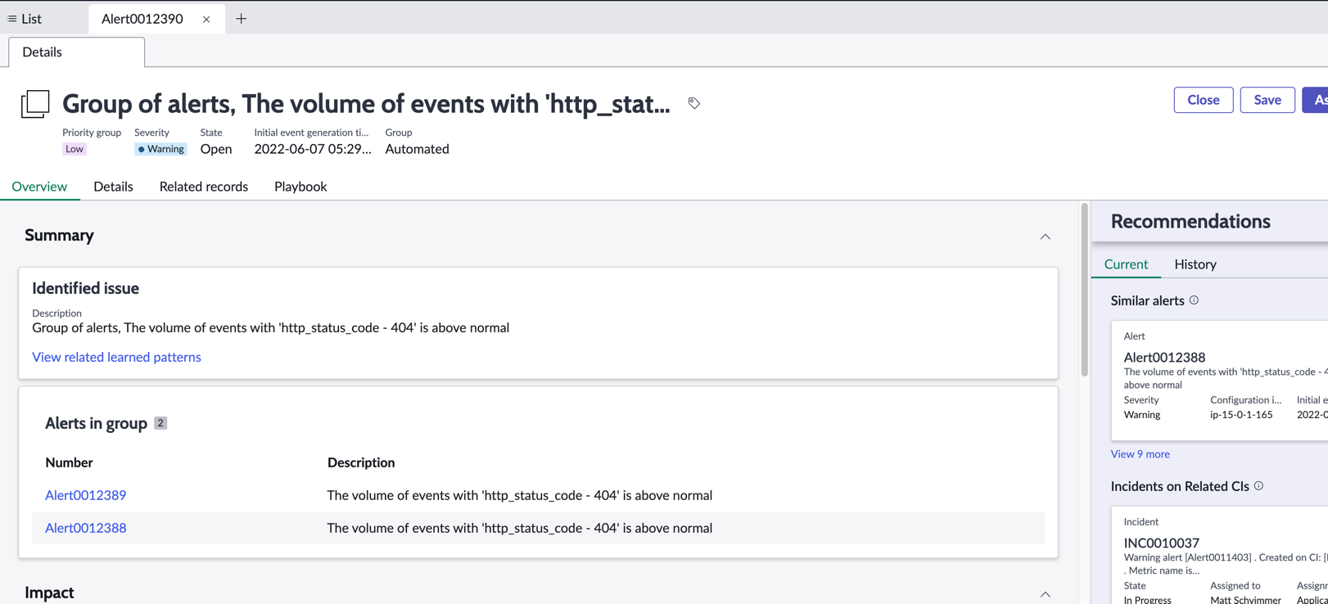
Task: Open info icon next to Incidents on Related CIs
Action: tap(1259, 486)
